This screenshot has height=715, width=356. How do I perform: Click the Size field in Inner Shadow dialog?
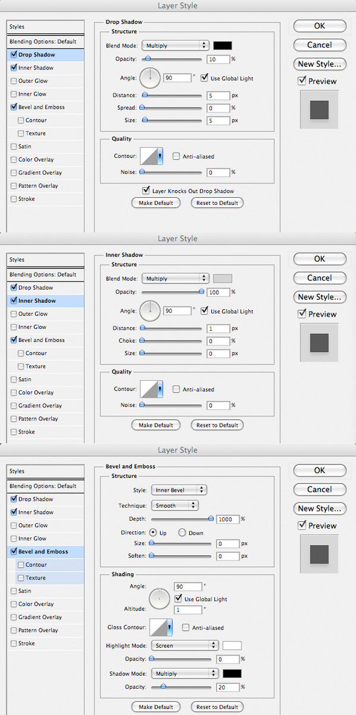[218, 353]
